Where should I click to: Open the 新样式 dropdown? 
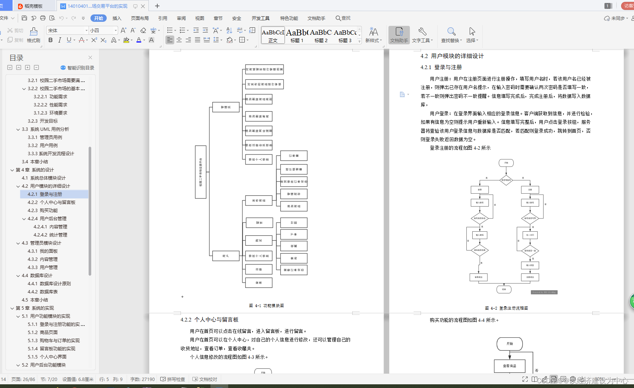374,35
